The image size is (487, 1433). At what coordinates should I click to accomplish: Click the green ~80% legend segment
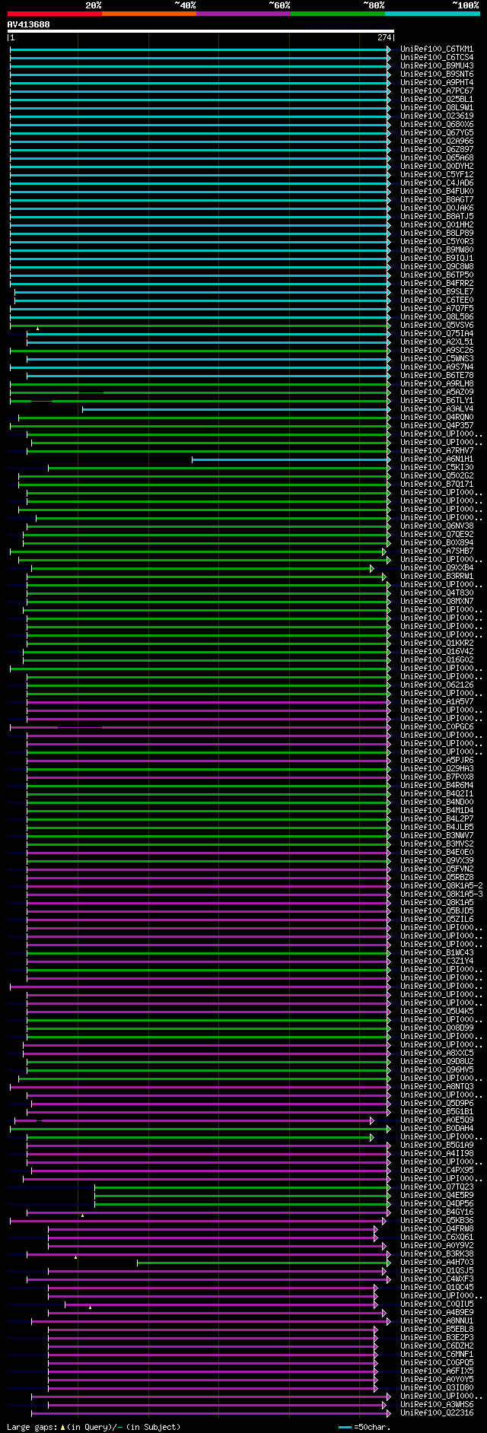pyautogui.click(x=338, y=14)
